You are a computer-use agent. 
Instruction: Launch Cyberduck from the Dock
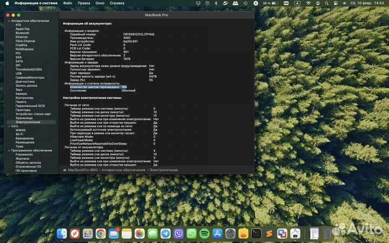click(243, 234)
